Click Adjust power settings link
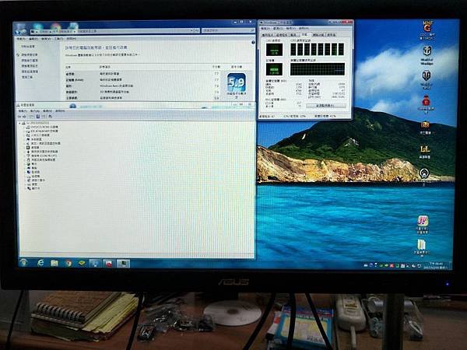 click(x=30, y=66)
